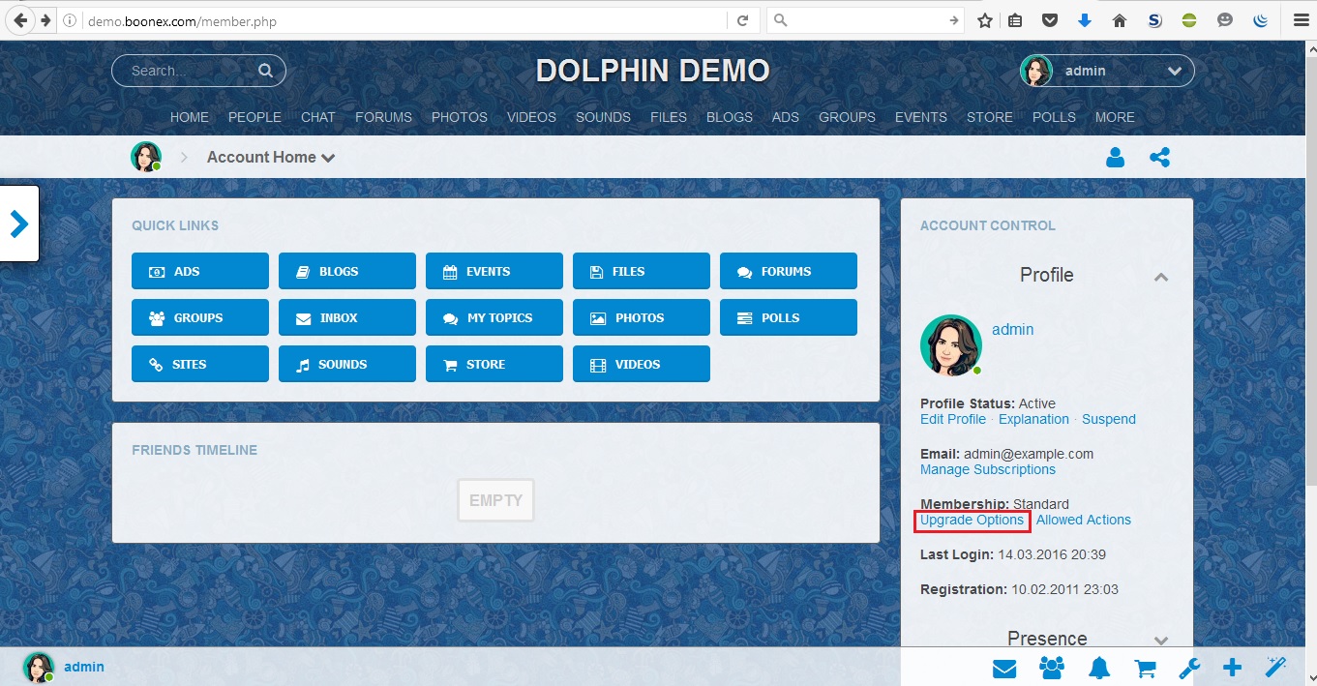Image resolution: width=1317 pixels, height=686 pixels.
Task: Expand the Presence section
Action: click(1161, 640)
